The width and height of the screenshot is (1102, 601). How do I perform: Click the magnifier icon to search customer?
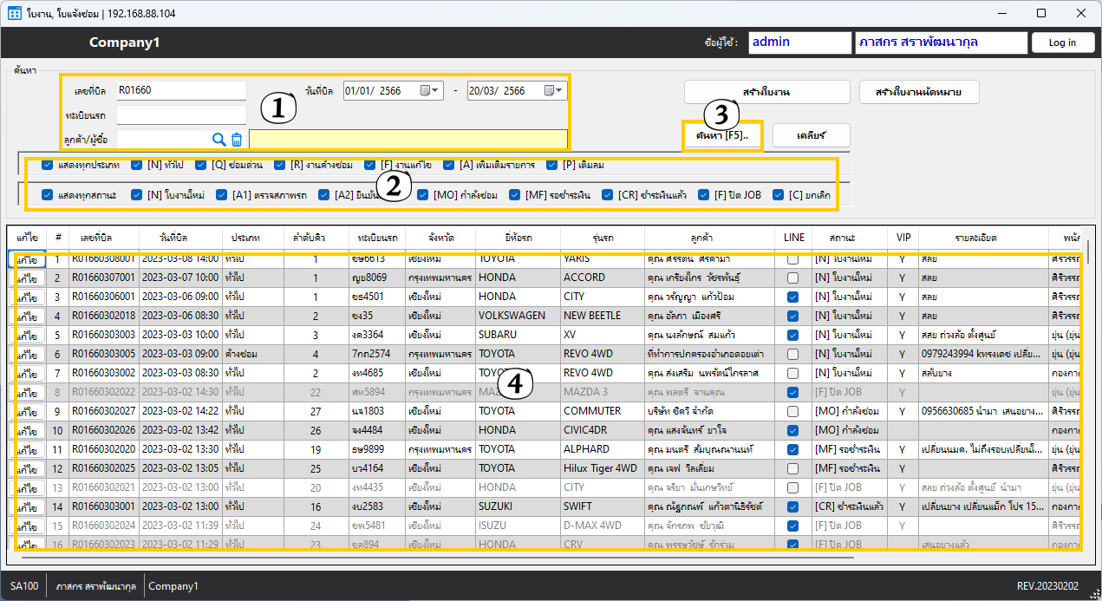click(x=218, y=139)
